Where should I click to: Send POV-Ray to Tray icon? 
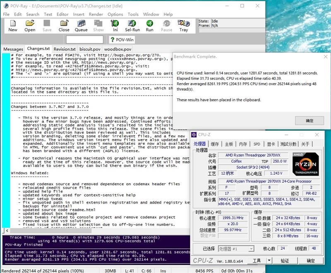point(184,26)
